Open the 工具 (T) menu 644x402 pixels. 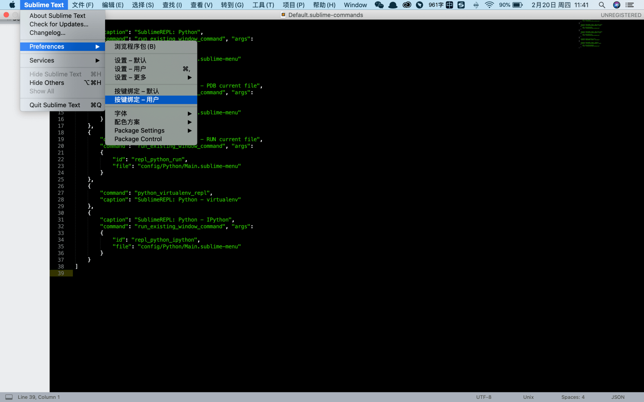click(x=263, y=5)
